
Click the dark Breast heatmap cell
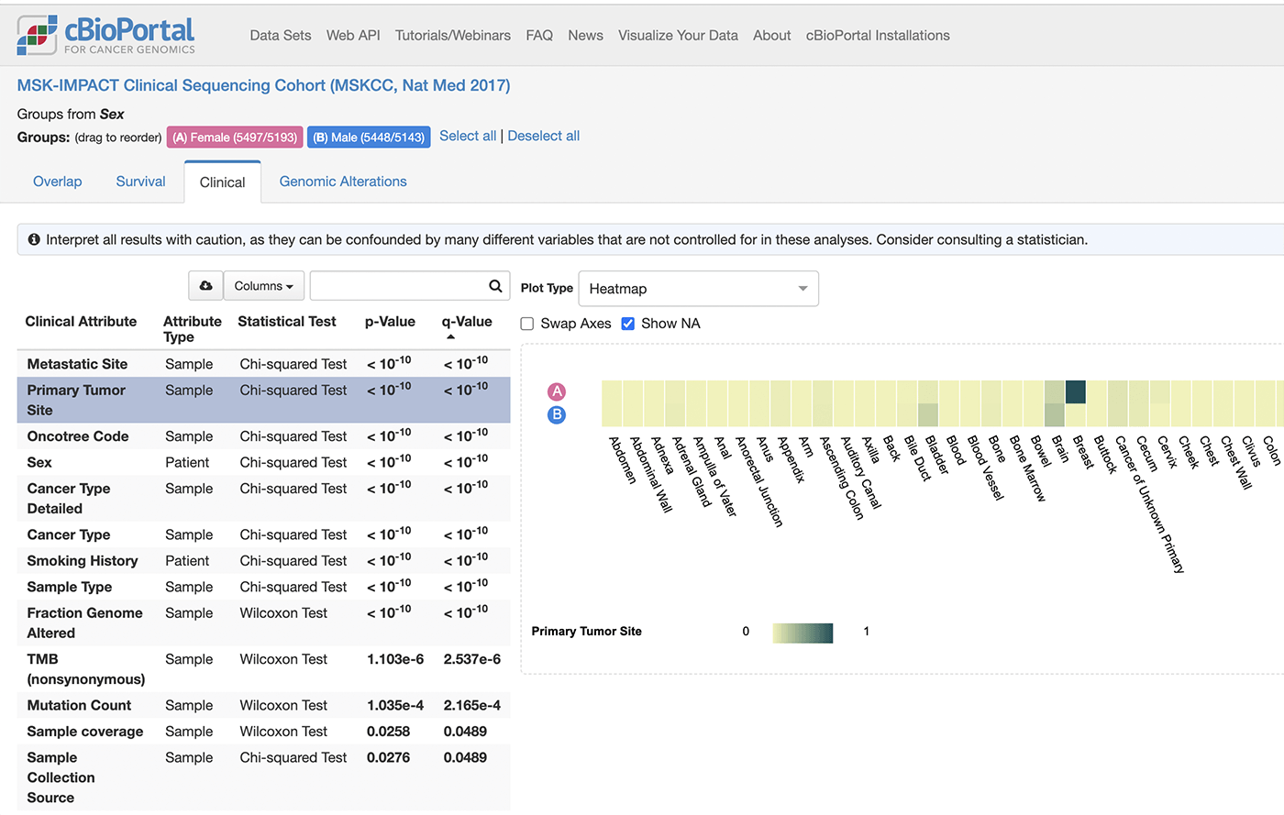pyautogui.click(x=1076, y=391)
